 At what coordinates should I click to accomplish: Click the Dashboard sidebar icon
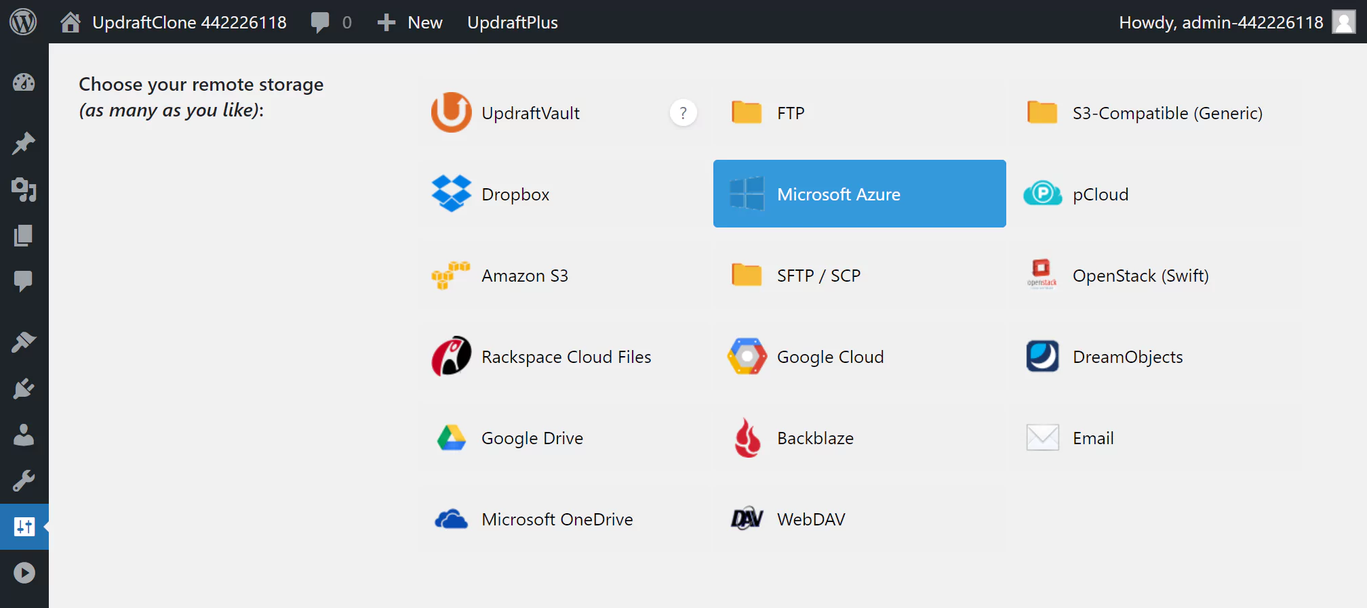coord(24,83)
